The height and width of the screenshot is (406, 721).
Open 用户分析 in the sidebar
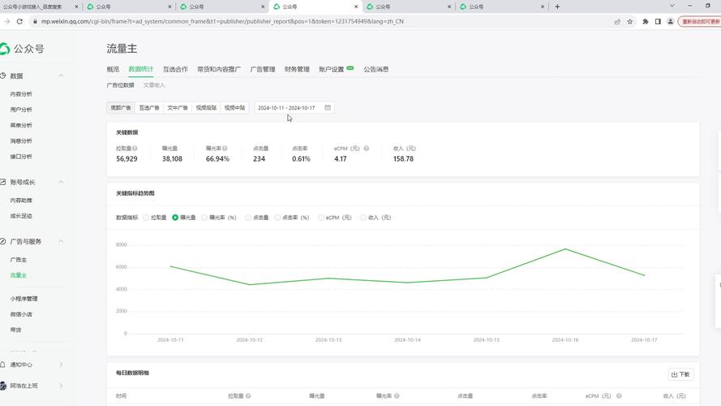[x=21, y=110]
